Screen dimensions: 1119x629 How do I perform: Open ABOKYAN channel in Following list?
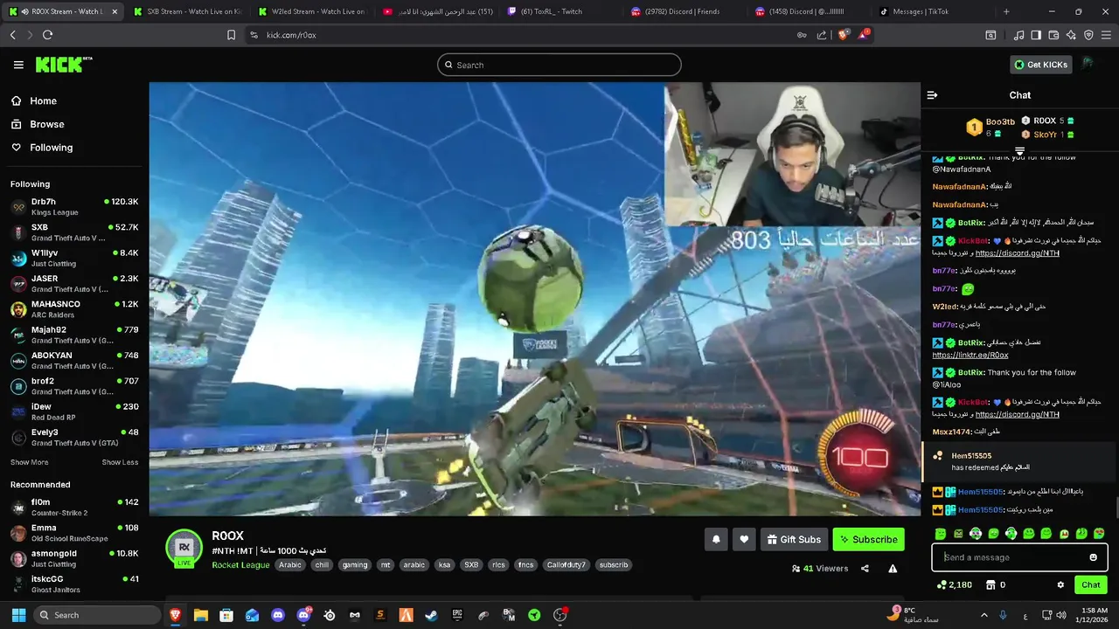click(x=74, y=360)
